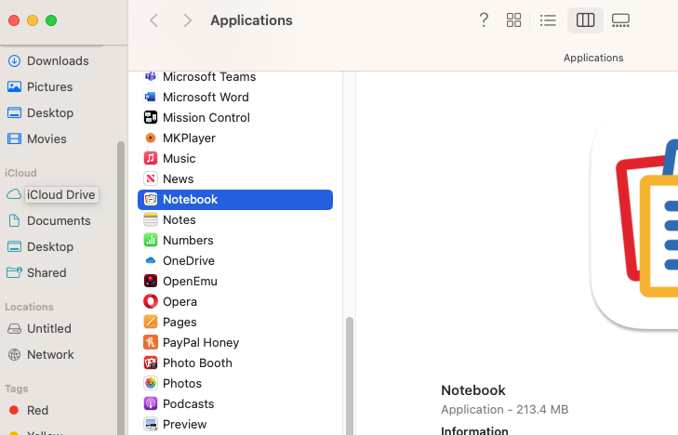Click the Microsoft Word app icon
The image size is (678, 435).
point(151,97)
